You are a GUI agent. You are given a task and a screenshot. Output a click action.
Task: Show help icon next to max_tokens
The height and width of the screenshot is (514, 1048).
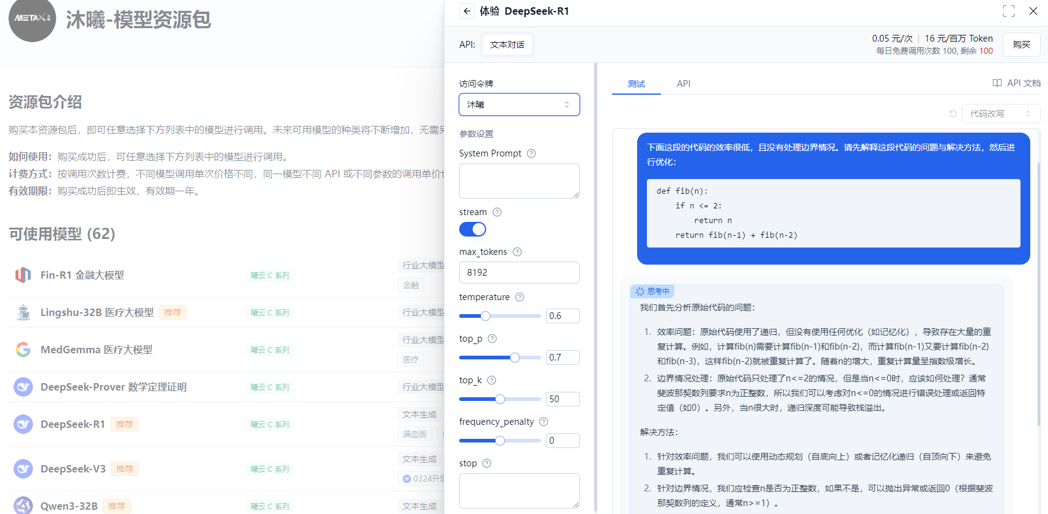[517, 252]
